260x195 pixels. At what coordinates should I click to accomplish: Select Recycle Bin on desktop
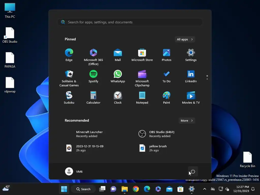(247, 160)
